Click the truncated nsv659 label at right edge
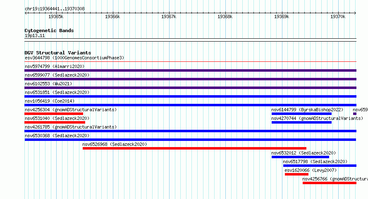Image resolution: width=368 pixels, height=199 pixels. pos(360,110)
